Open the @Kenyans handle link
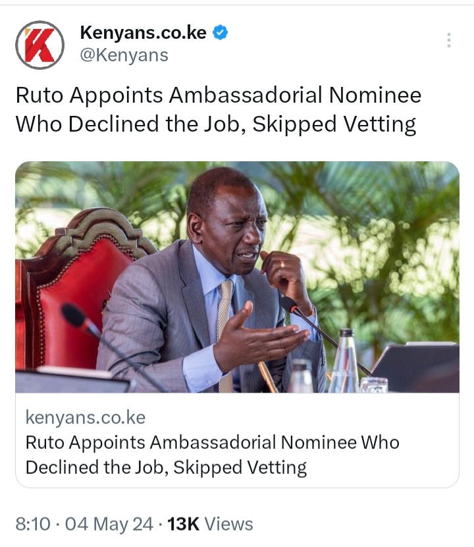Viewport: 474px width, 547px height. click(x=124, y=55)
